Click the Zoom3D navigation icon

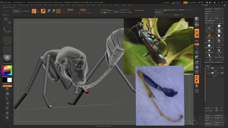(x=197, y=62)
